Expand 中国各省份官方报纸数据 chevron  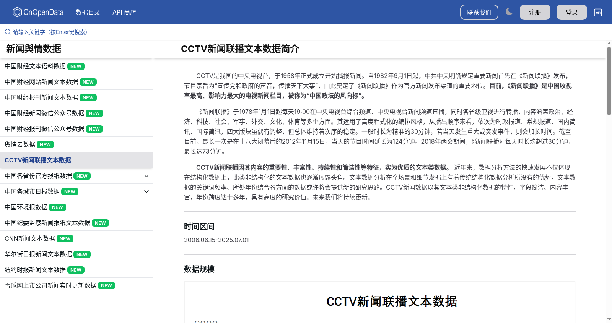tap(146, 176)
